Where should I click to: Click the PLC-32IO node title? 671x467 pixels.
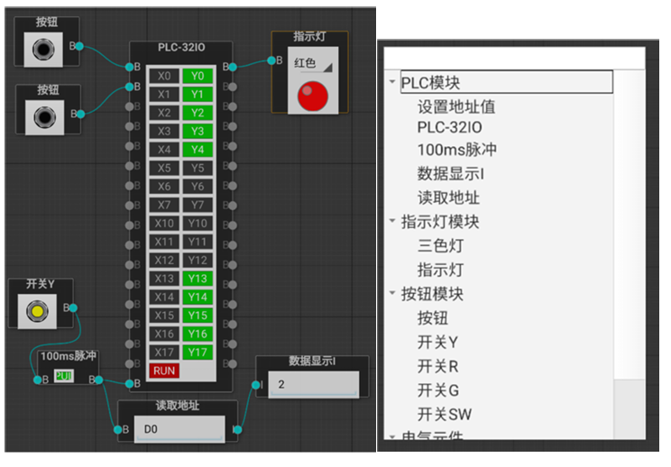pos(181,48)
